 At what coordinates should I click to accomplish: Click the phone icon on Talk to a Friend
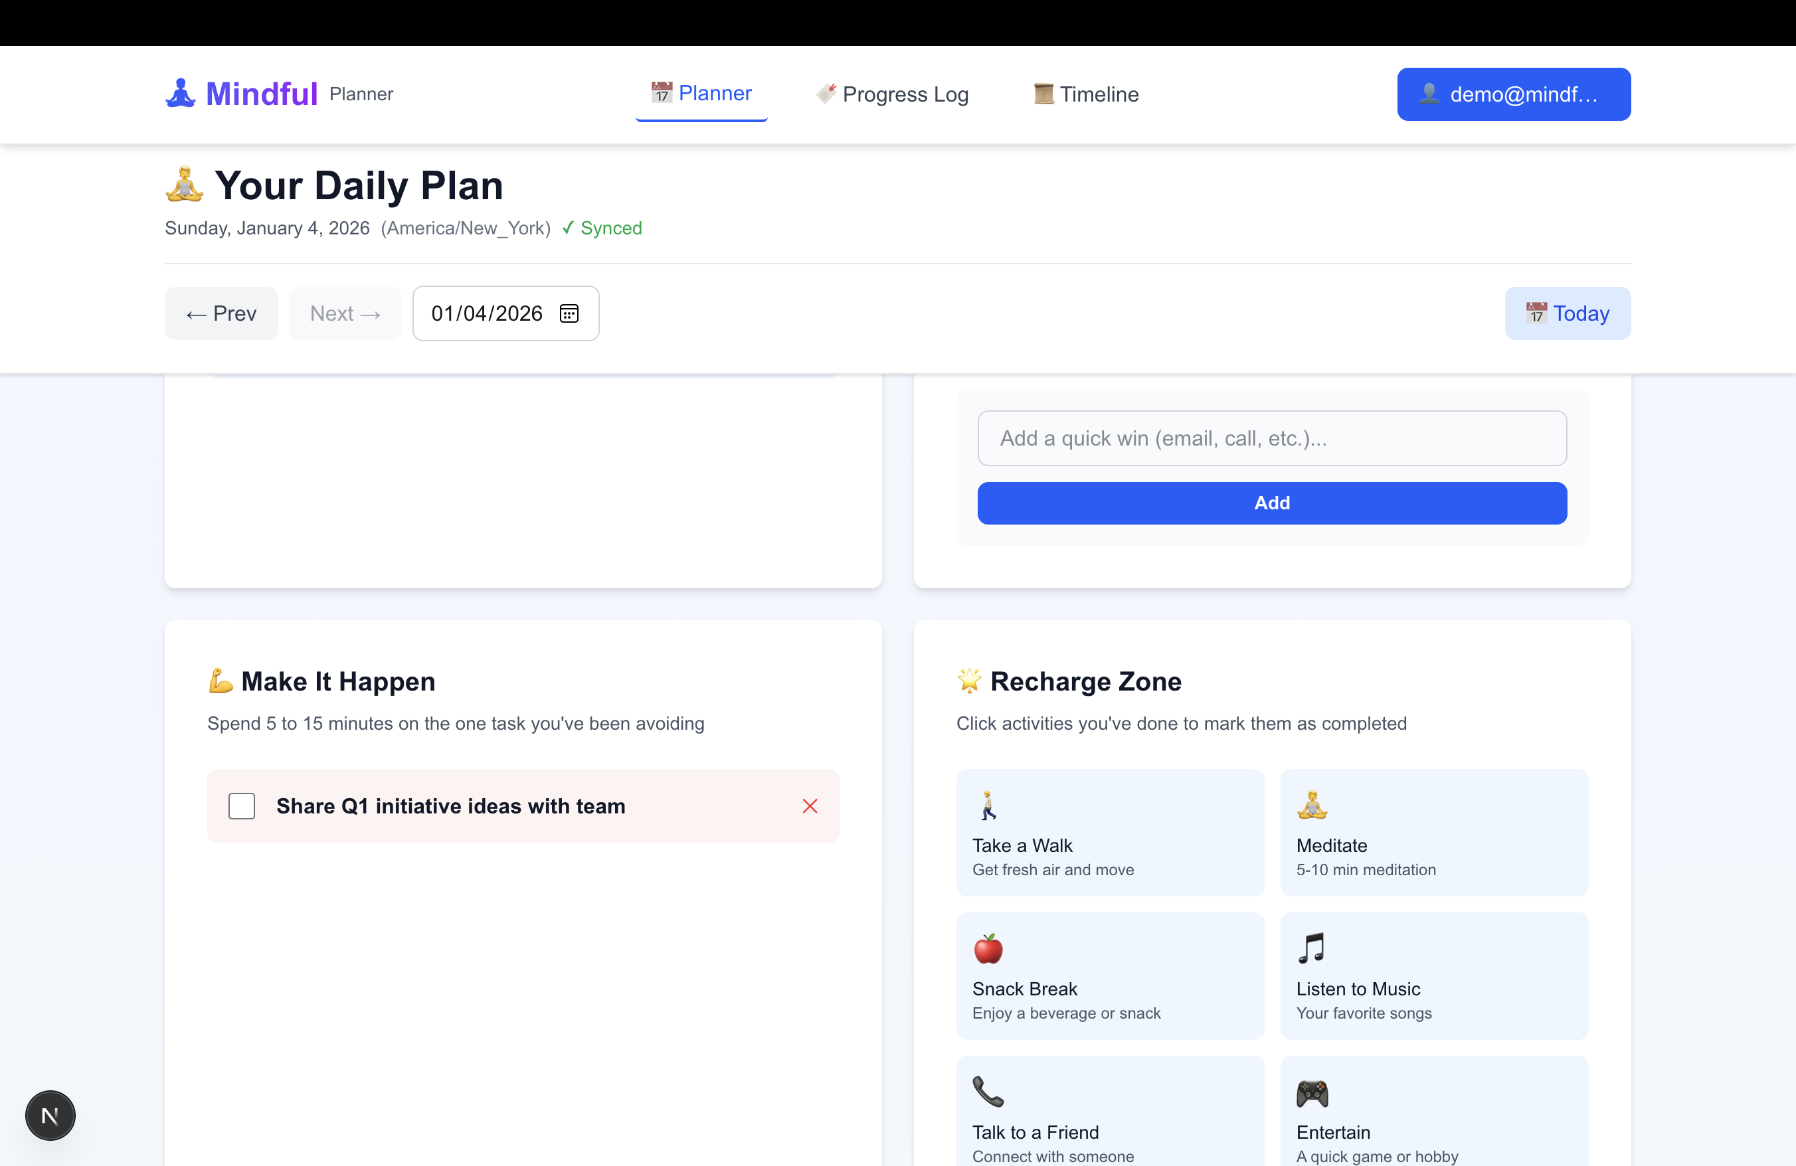[x=988, y=1093]
